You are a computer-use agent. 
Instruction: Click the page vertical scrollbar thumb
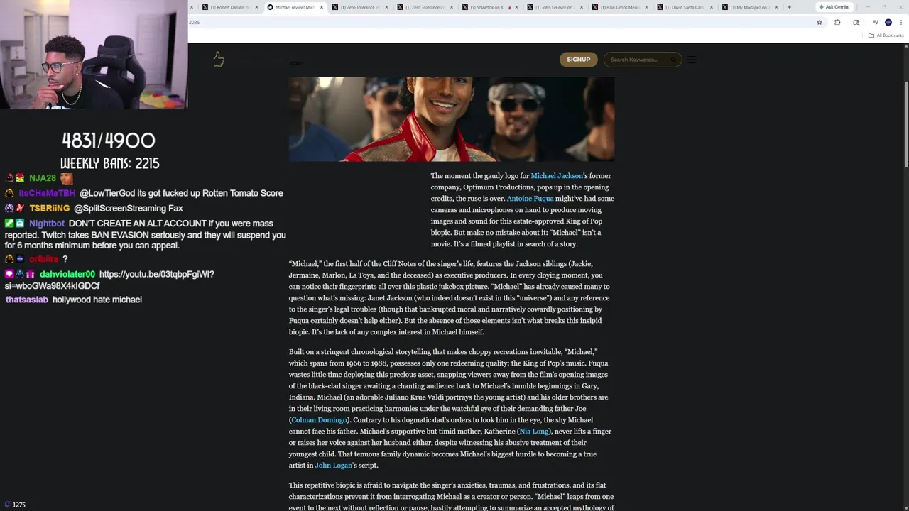(x=905, y=124)
